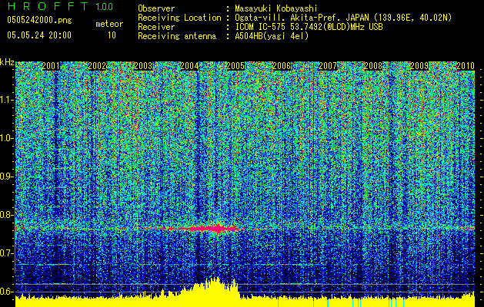Select the 2008 time marker
Viewport: 484px width, 307px height.
374,67
